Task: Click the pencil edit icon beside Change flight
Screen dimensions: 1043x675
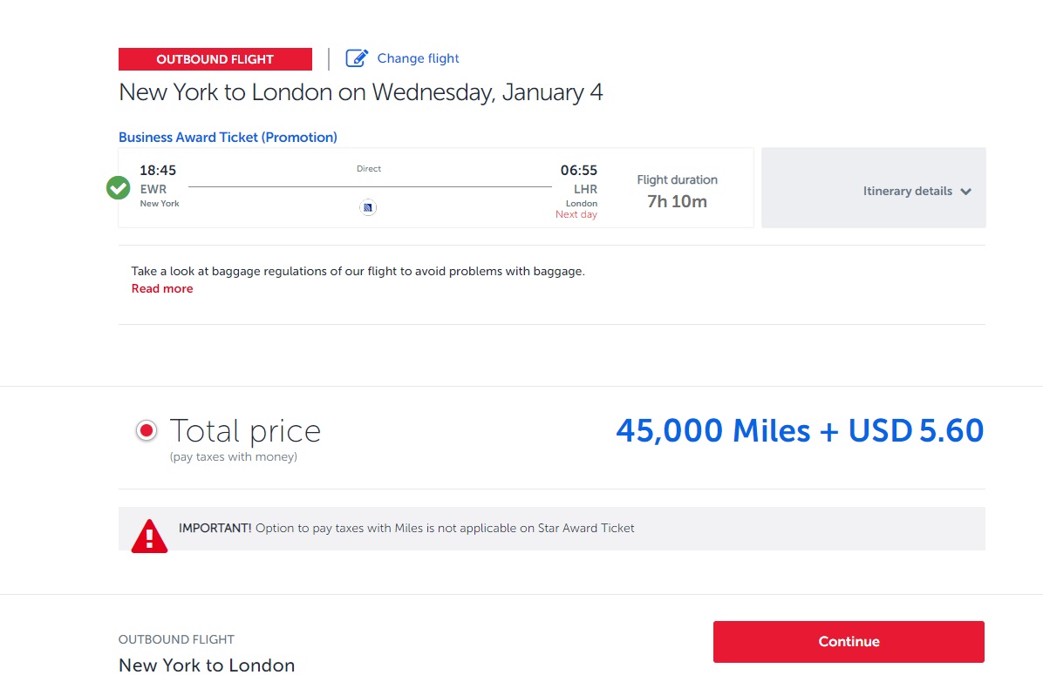Action: coord(357,58)
